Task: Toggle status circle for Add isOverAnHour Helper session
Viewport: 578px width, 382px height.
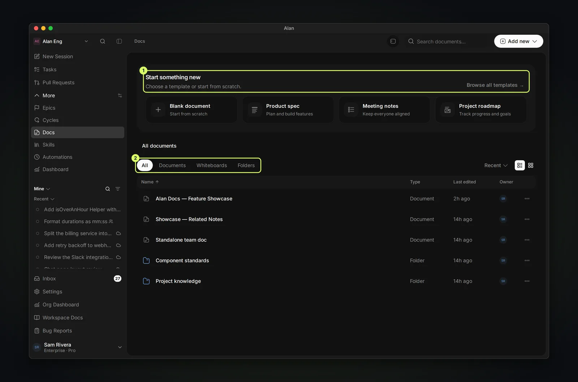Action: click(x=38, y=209)
